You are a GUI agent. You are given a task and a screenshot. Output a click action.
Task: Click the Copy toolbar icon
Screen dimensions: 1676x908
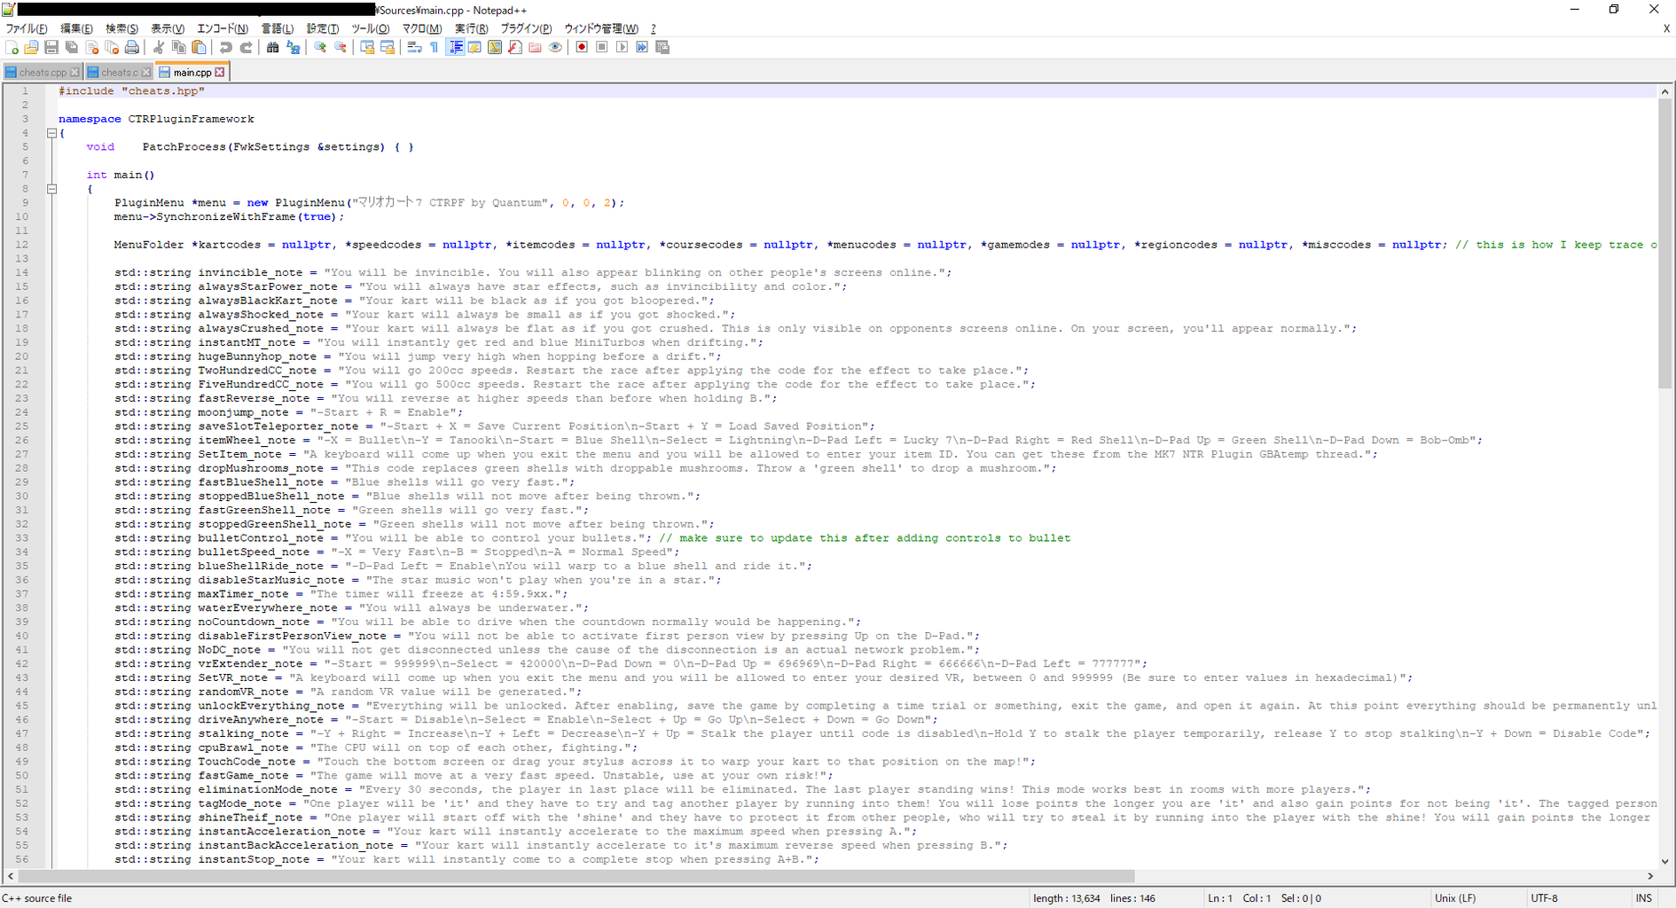coord(179,48)
